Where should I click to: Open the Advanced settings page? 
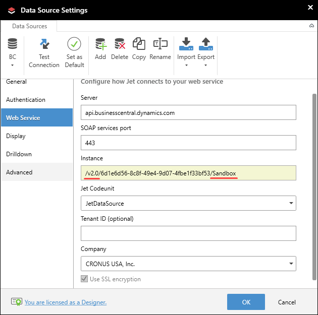pos(37,172)
